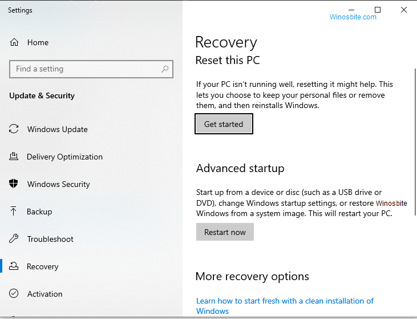Focus the Find a setting field
The width and height of the screenshot is (417, 319).
coord(91,69)
